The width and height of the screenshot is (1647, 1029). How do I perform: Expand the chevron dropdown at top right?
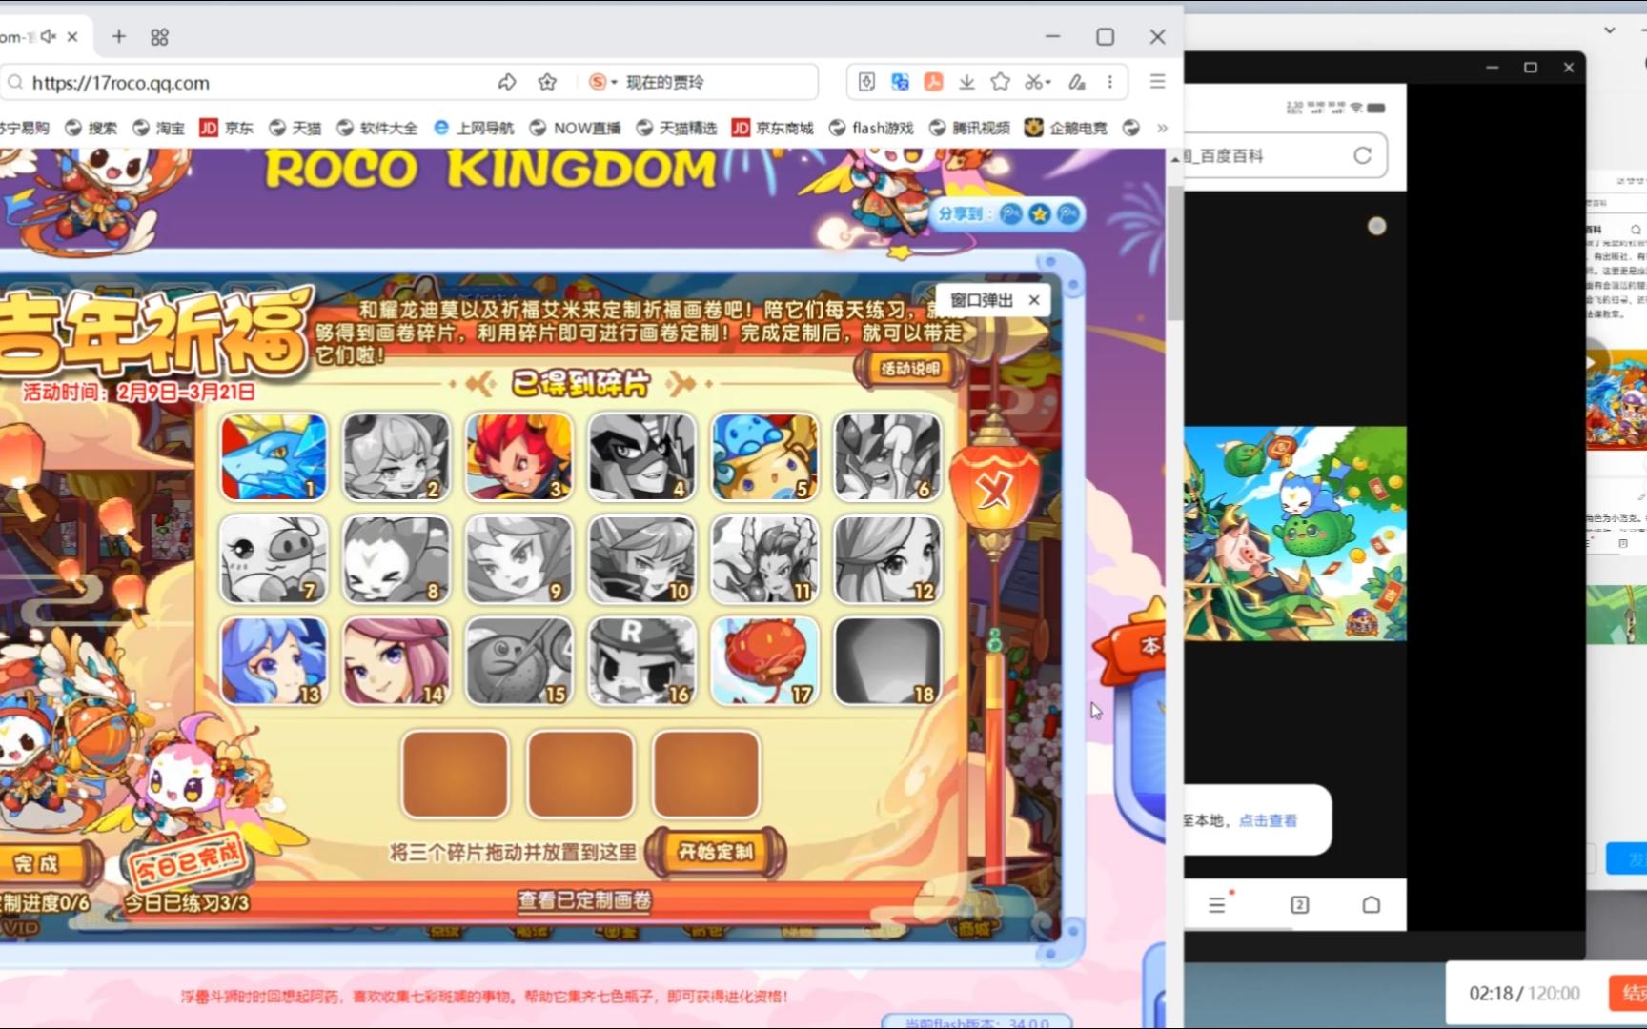click(x=1610, y=30)
